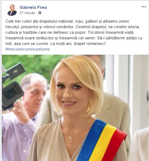Click the cross necklace pendant in photo
The image size is (149, 161).
[x=71, y=142]
